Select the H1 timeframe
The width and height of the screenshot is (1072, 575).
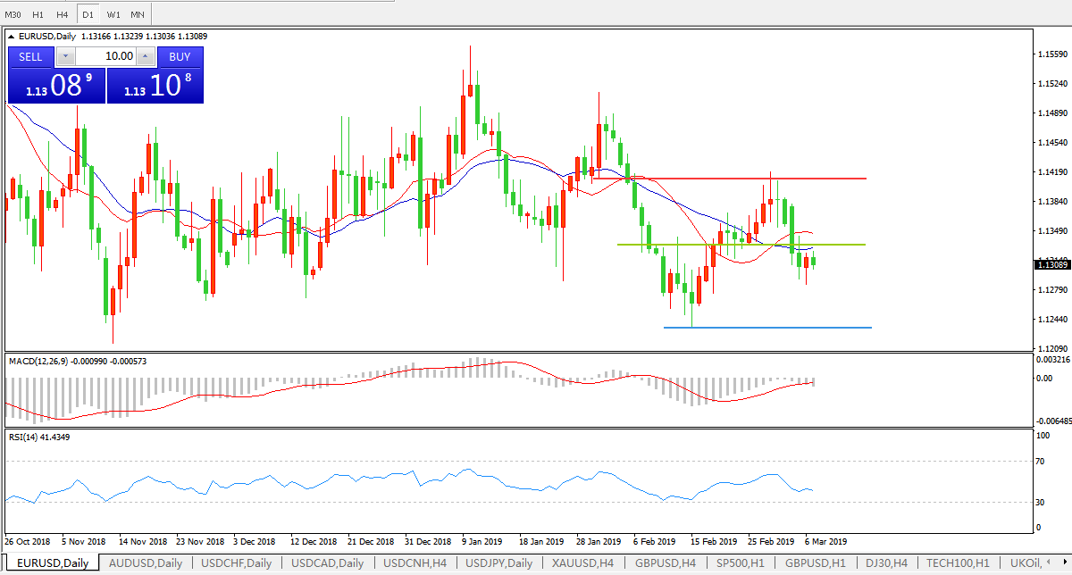(x=38, y=15)
